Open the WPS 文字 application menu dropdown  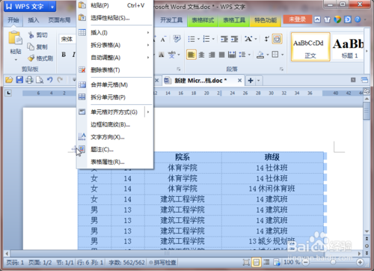(52, 7)
